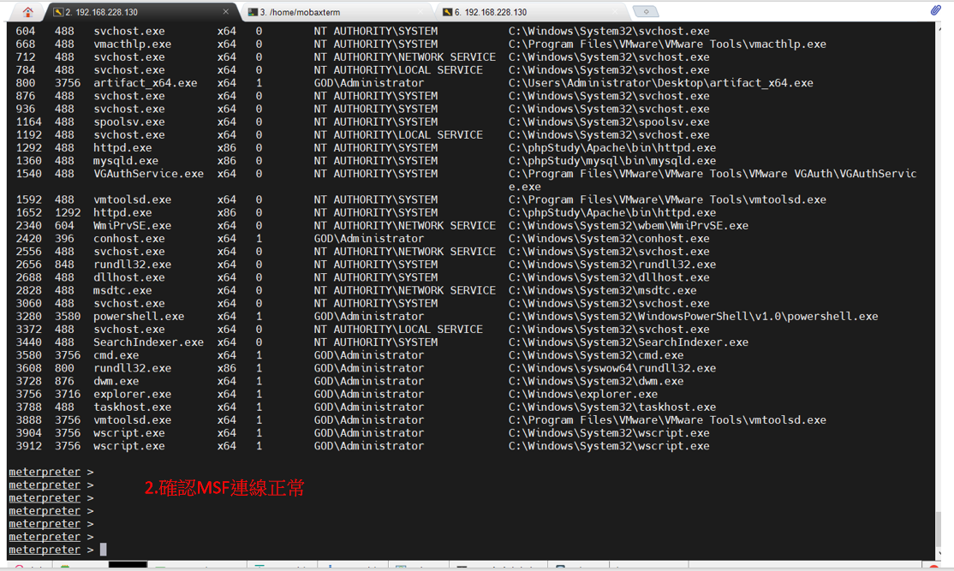Click the SSH session icon on tab 6
954x571 pixels.
(447, 12)
